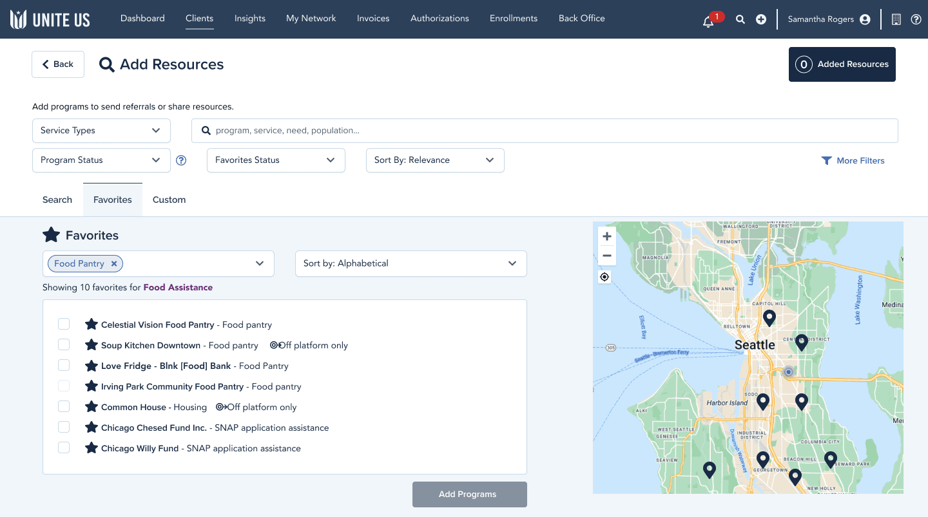
Task: Open Clients in top navigation
Action: 199,18
